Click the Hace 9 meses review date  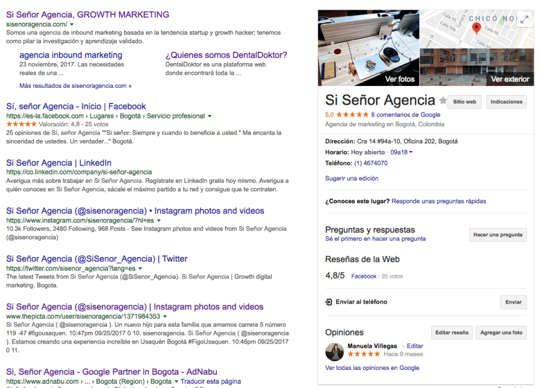click(x=403, y=354)
